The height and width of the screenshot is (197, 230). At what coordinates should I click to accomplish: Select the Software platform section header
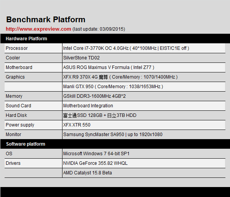25,144
